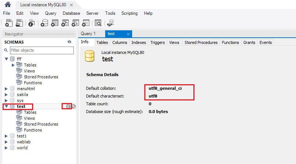
Task: Close the Local instance MySQL80 connection tab
Action: coord(71,5)
